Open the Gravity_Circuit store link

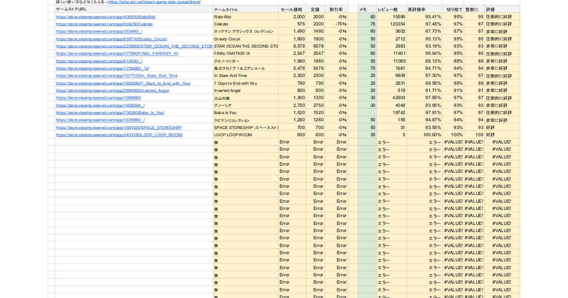tap(111, 39)
